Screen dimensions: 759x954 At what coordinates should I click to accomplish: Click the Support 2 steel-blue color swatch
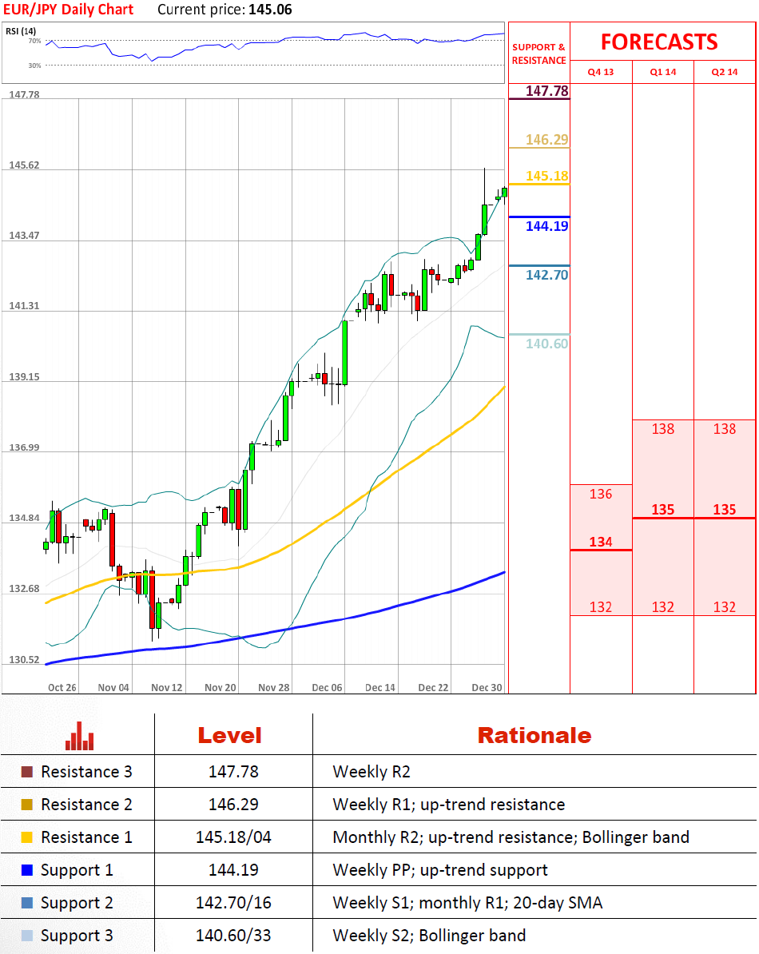pos(26,903)
